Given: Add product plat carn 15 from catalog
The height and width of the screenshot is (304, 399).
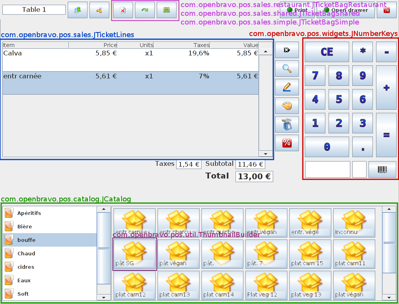Looking at the screenshot, I should click(x=310, y=254).
